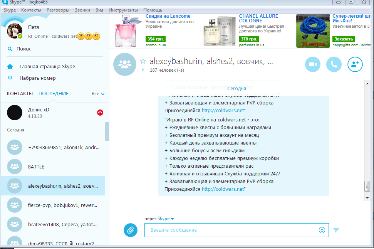Open Петя profile avatar
This screenshot has width=374, height=249.
tap(15, 31)
